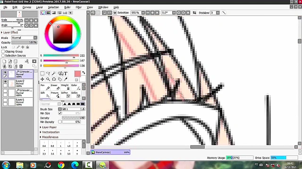
Task: Select the text tool
Action: (x=66, y=73)
